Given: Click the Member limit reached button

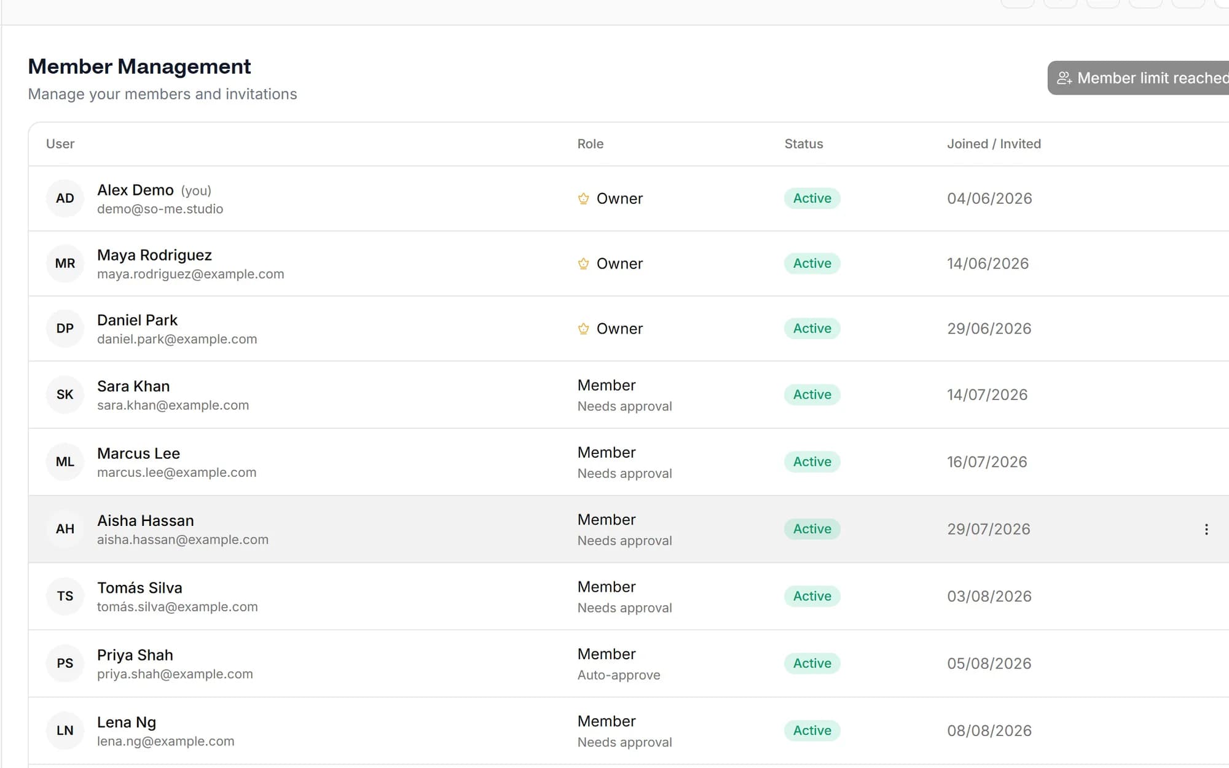Looking at the screenshot, I should point(1138,78).
